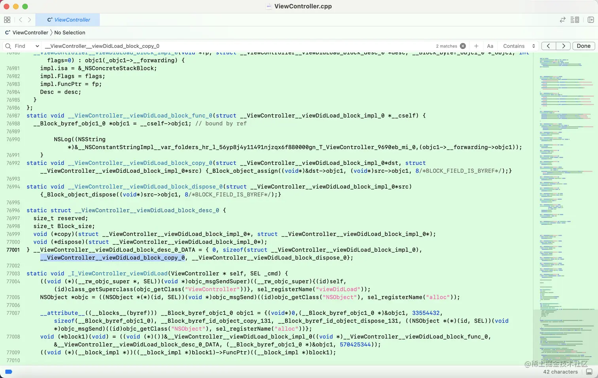
Task: Click the 'impl.isa = &_NSConcreteStackBlock;' line
Action: (x=98, y=68)
